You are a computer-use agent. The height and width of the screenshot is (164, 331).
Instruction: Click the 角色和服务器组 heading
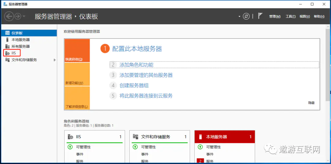[x=76, y=121]
